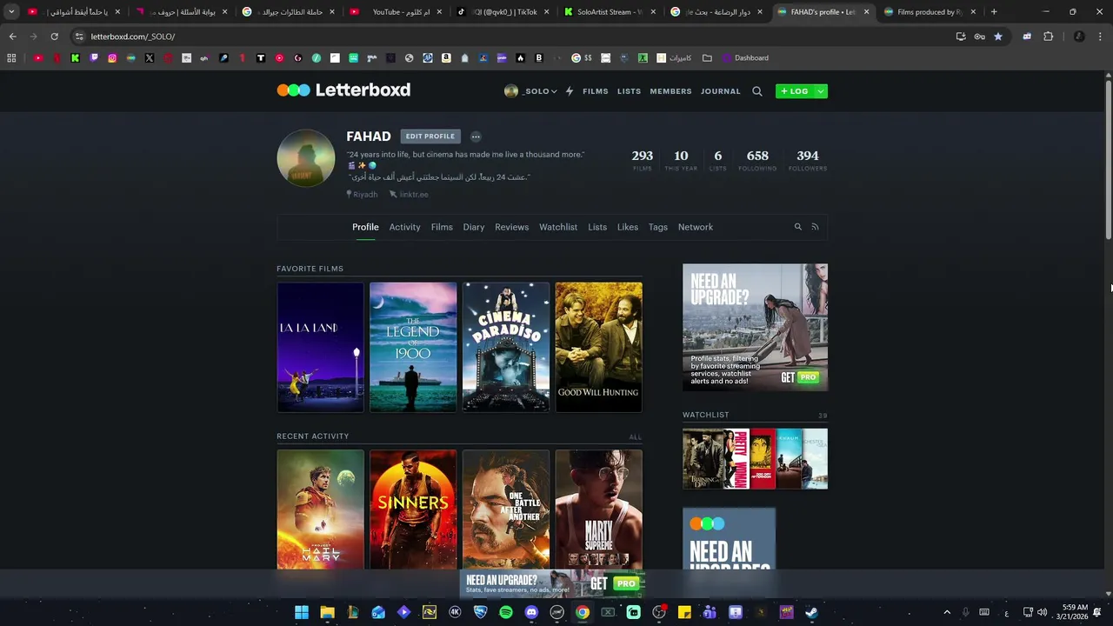Open the Dashboard bookmark
This screenshot has height=626, width=1113.
point(746,58)
